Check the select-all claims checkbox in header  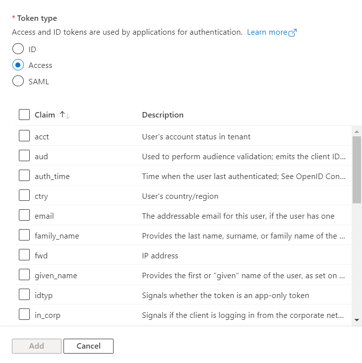click(x=24, y=115)
